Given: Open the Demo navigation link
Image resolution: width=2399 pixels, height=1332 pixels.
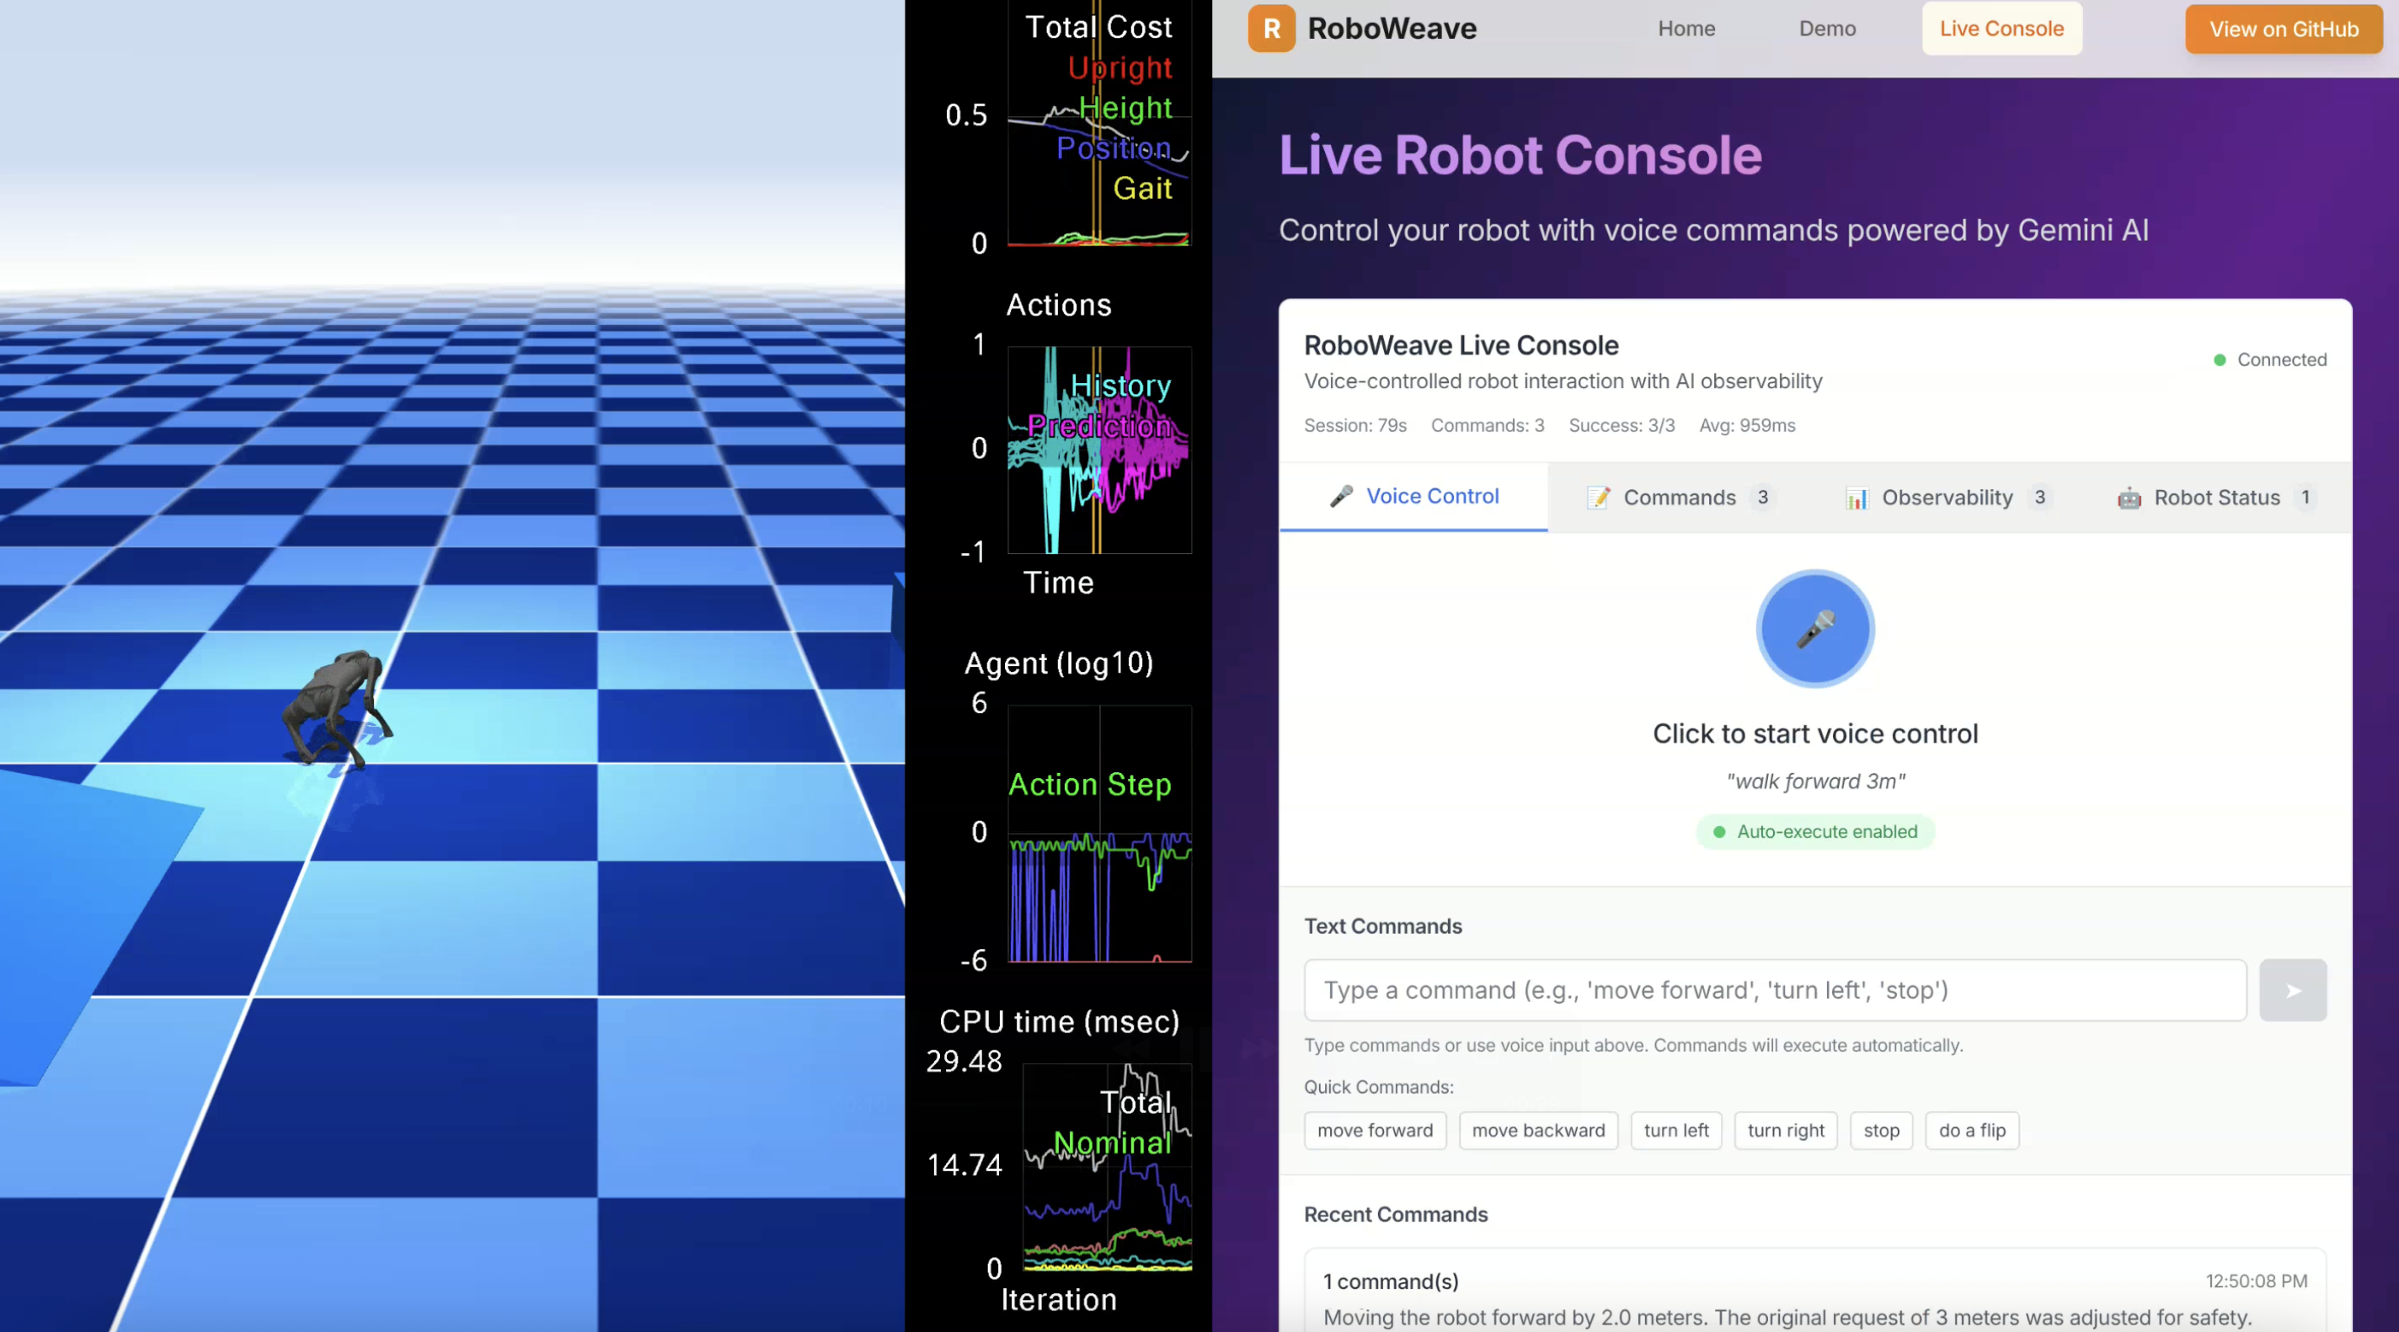Looking at the screenshot, I should click(1826, 29).
